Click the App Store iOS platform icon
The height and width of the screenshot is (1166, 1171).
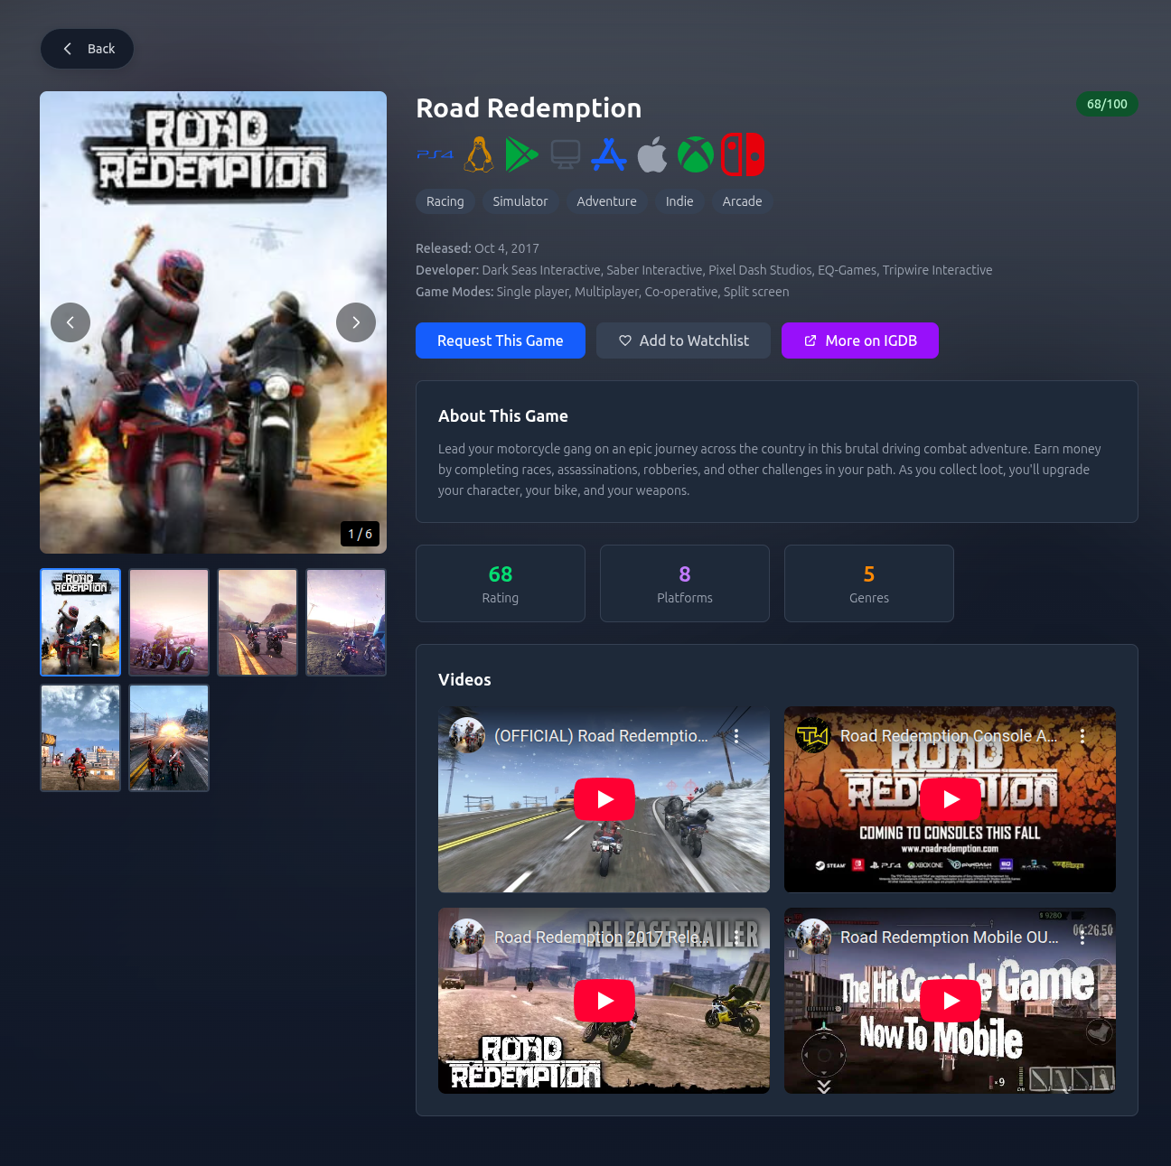[609, 154]
